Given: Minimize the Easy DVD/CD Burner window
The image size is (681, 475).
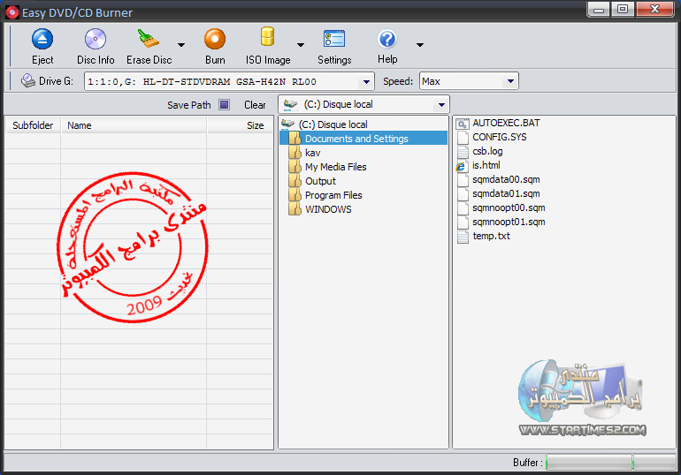Looking at the screenshot, I should click(x=599, y=9).
